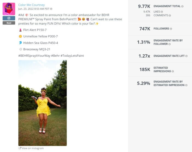Click the #TodayLetsPaint hashtag
The image size is (192, 152).
72,55
